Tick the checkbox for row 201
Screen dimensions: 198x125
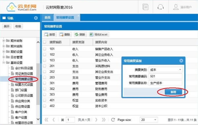(x=45, y=66)
